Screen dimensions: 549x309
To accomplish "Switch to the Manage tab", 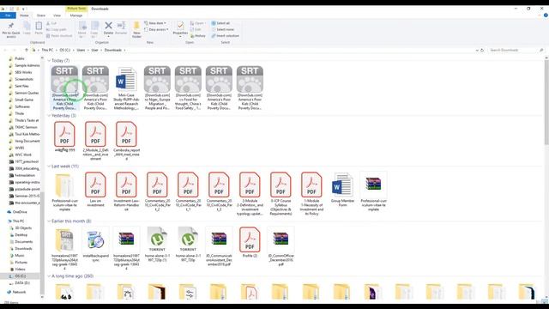I will (x=76, y=15).
